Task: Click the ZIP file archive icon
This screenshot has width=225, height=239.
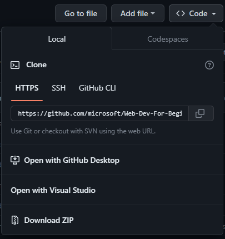Action: [15, 220]
